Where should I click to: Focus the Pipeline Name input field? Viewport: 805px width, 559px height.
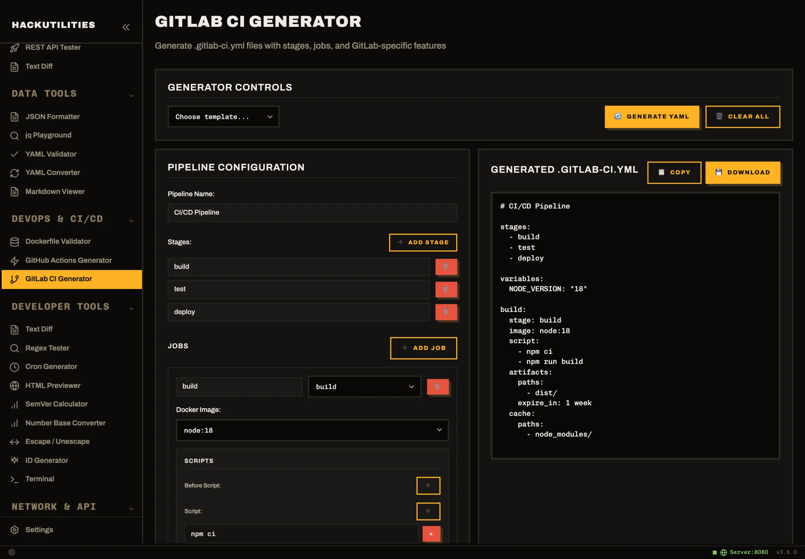(312, 213)
